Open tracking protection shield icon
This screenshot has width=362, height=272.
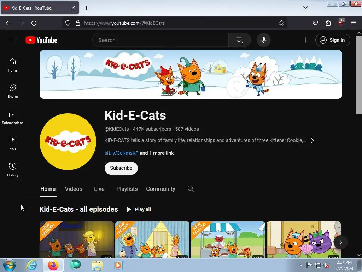point(68,23)
